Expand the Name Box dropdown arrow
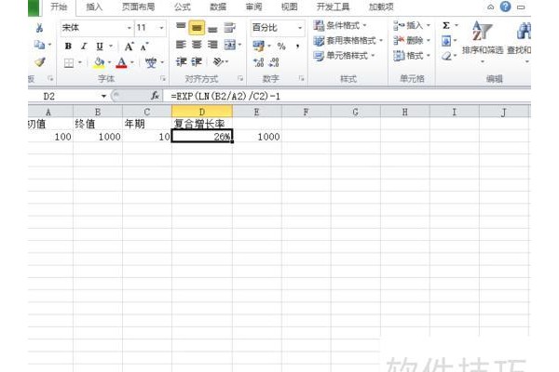Viewport: 559px width, 372px height. point(103,96)
